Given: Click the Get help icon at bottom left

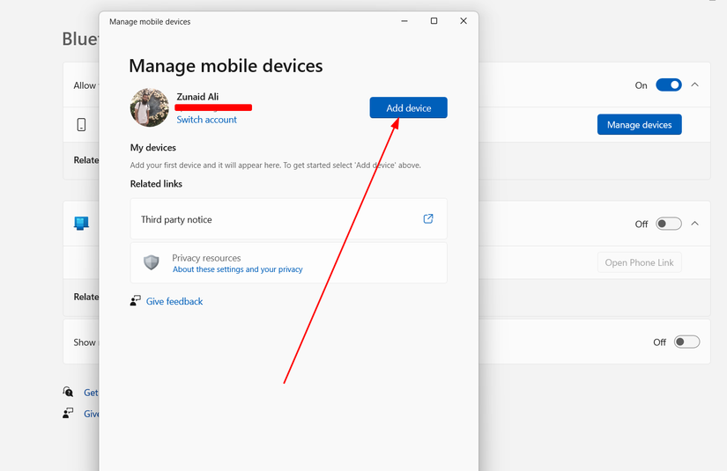Looking at the screenshot, I should [x=68, y=392].
